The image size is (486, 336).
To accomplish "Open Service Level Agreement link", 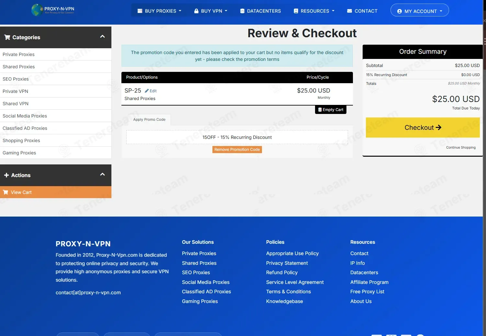I will coord(295,282).
